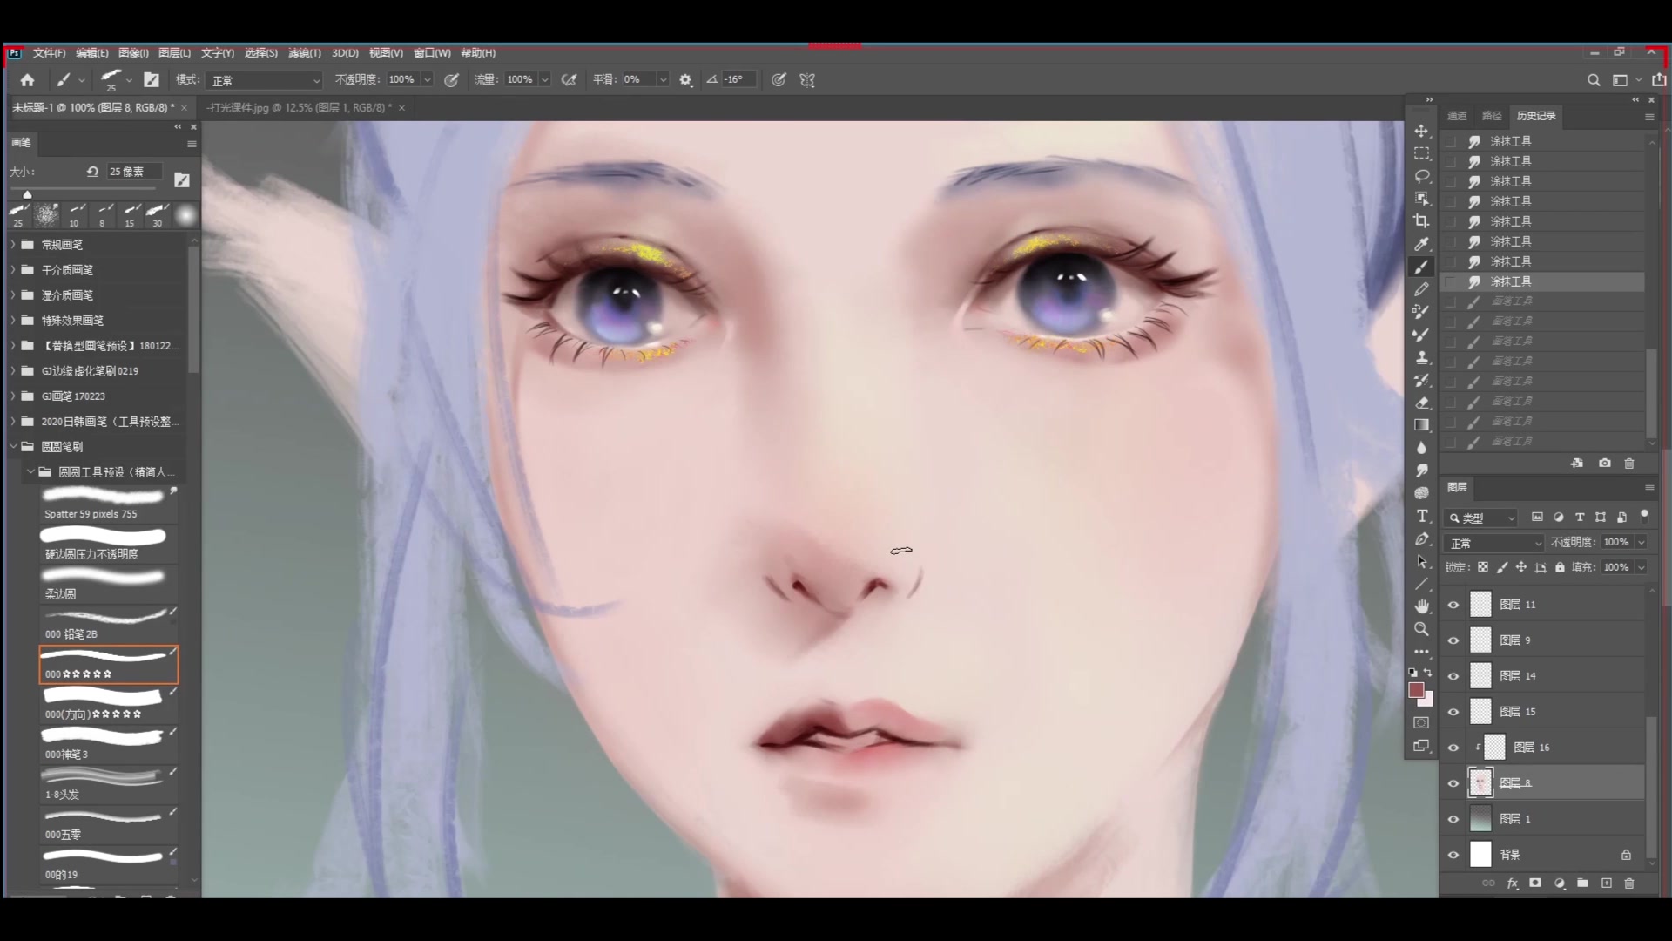Click the brush size slider

pyautogui.click(x=83, y=187)
